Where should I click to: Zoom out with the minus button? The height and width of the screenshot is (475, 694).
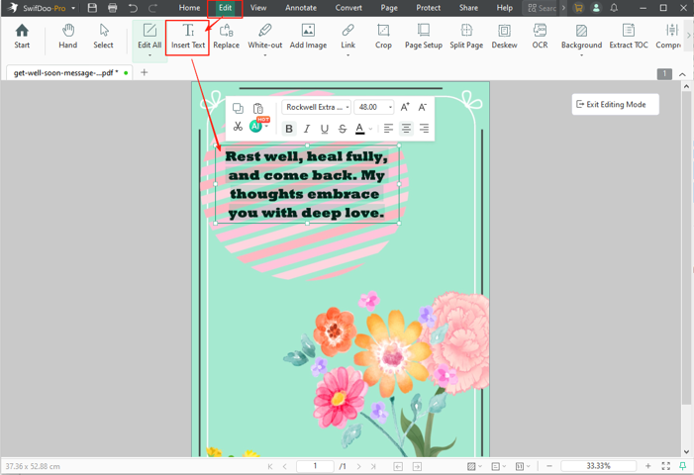(x=549, y=466)
